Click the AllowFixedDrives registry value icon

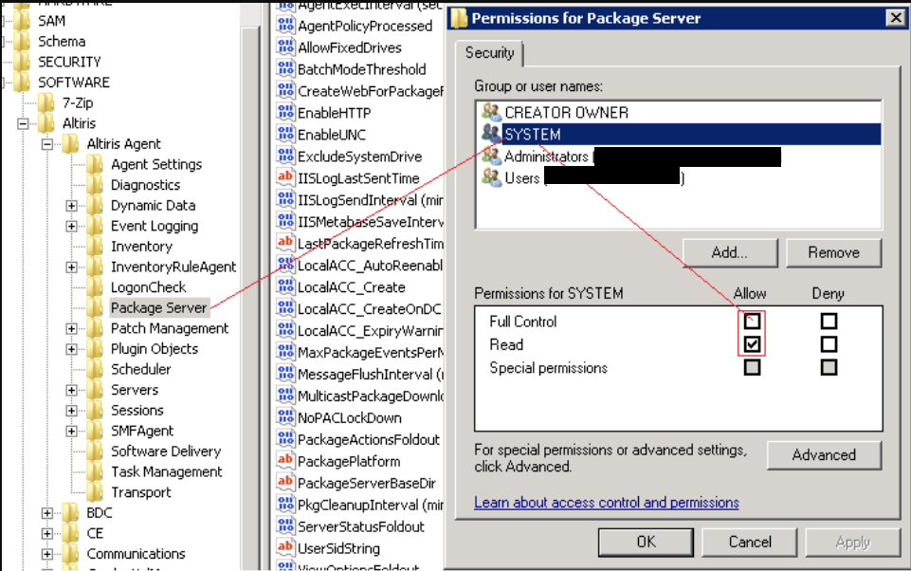285,46
